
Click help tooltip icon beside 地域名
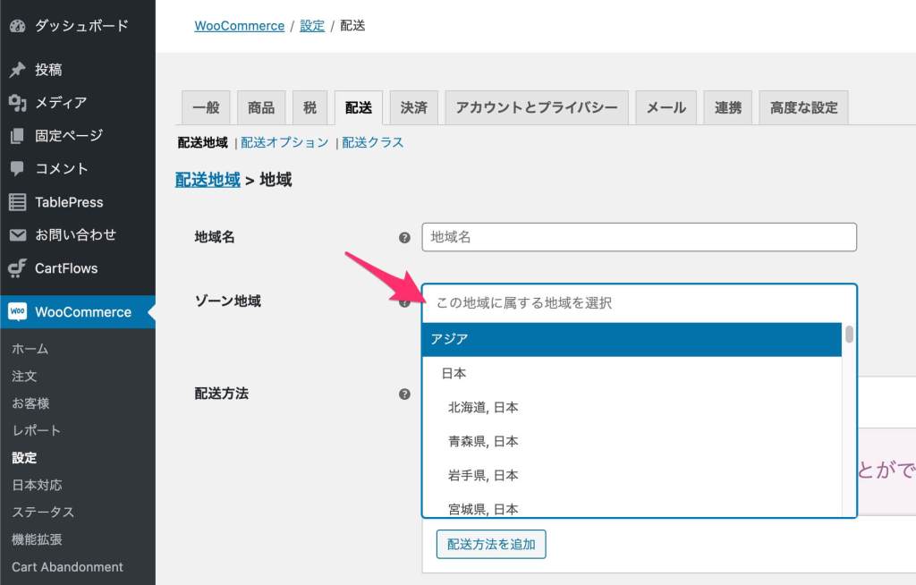[404, 238]
